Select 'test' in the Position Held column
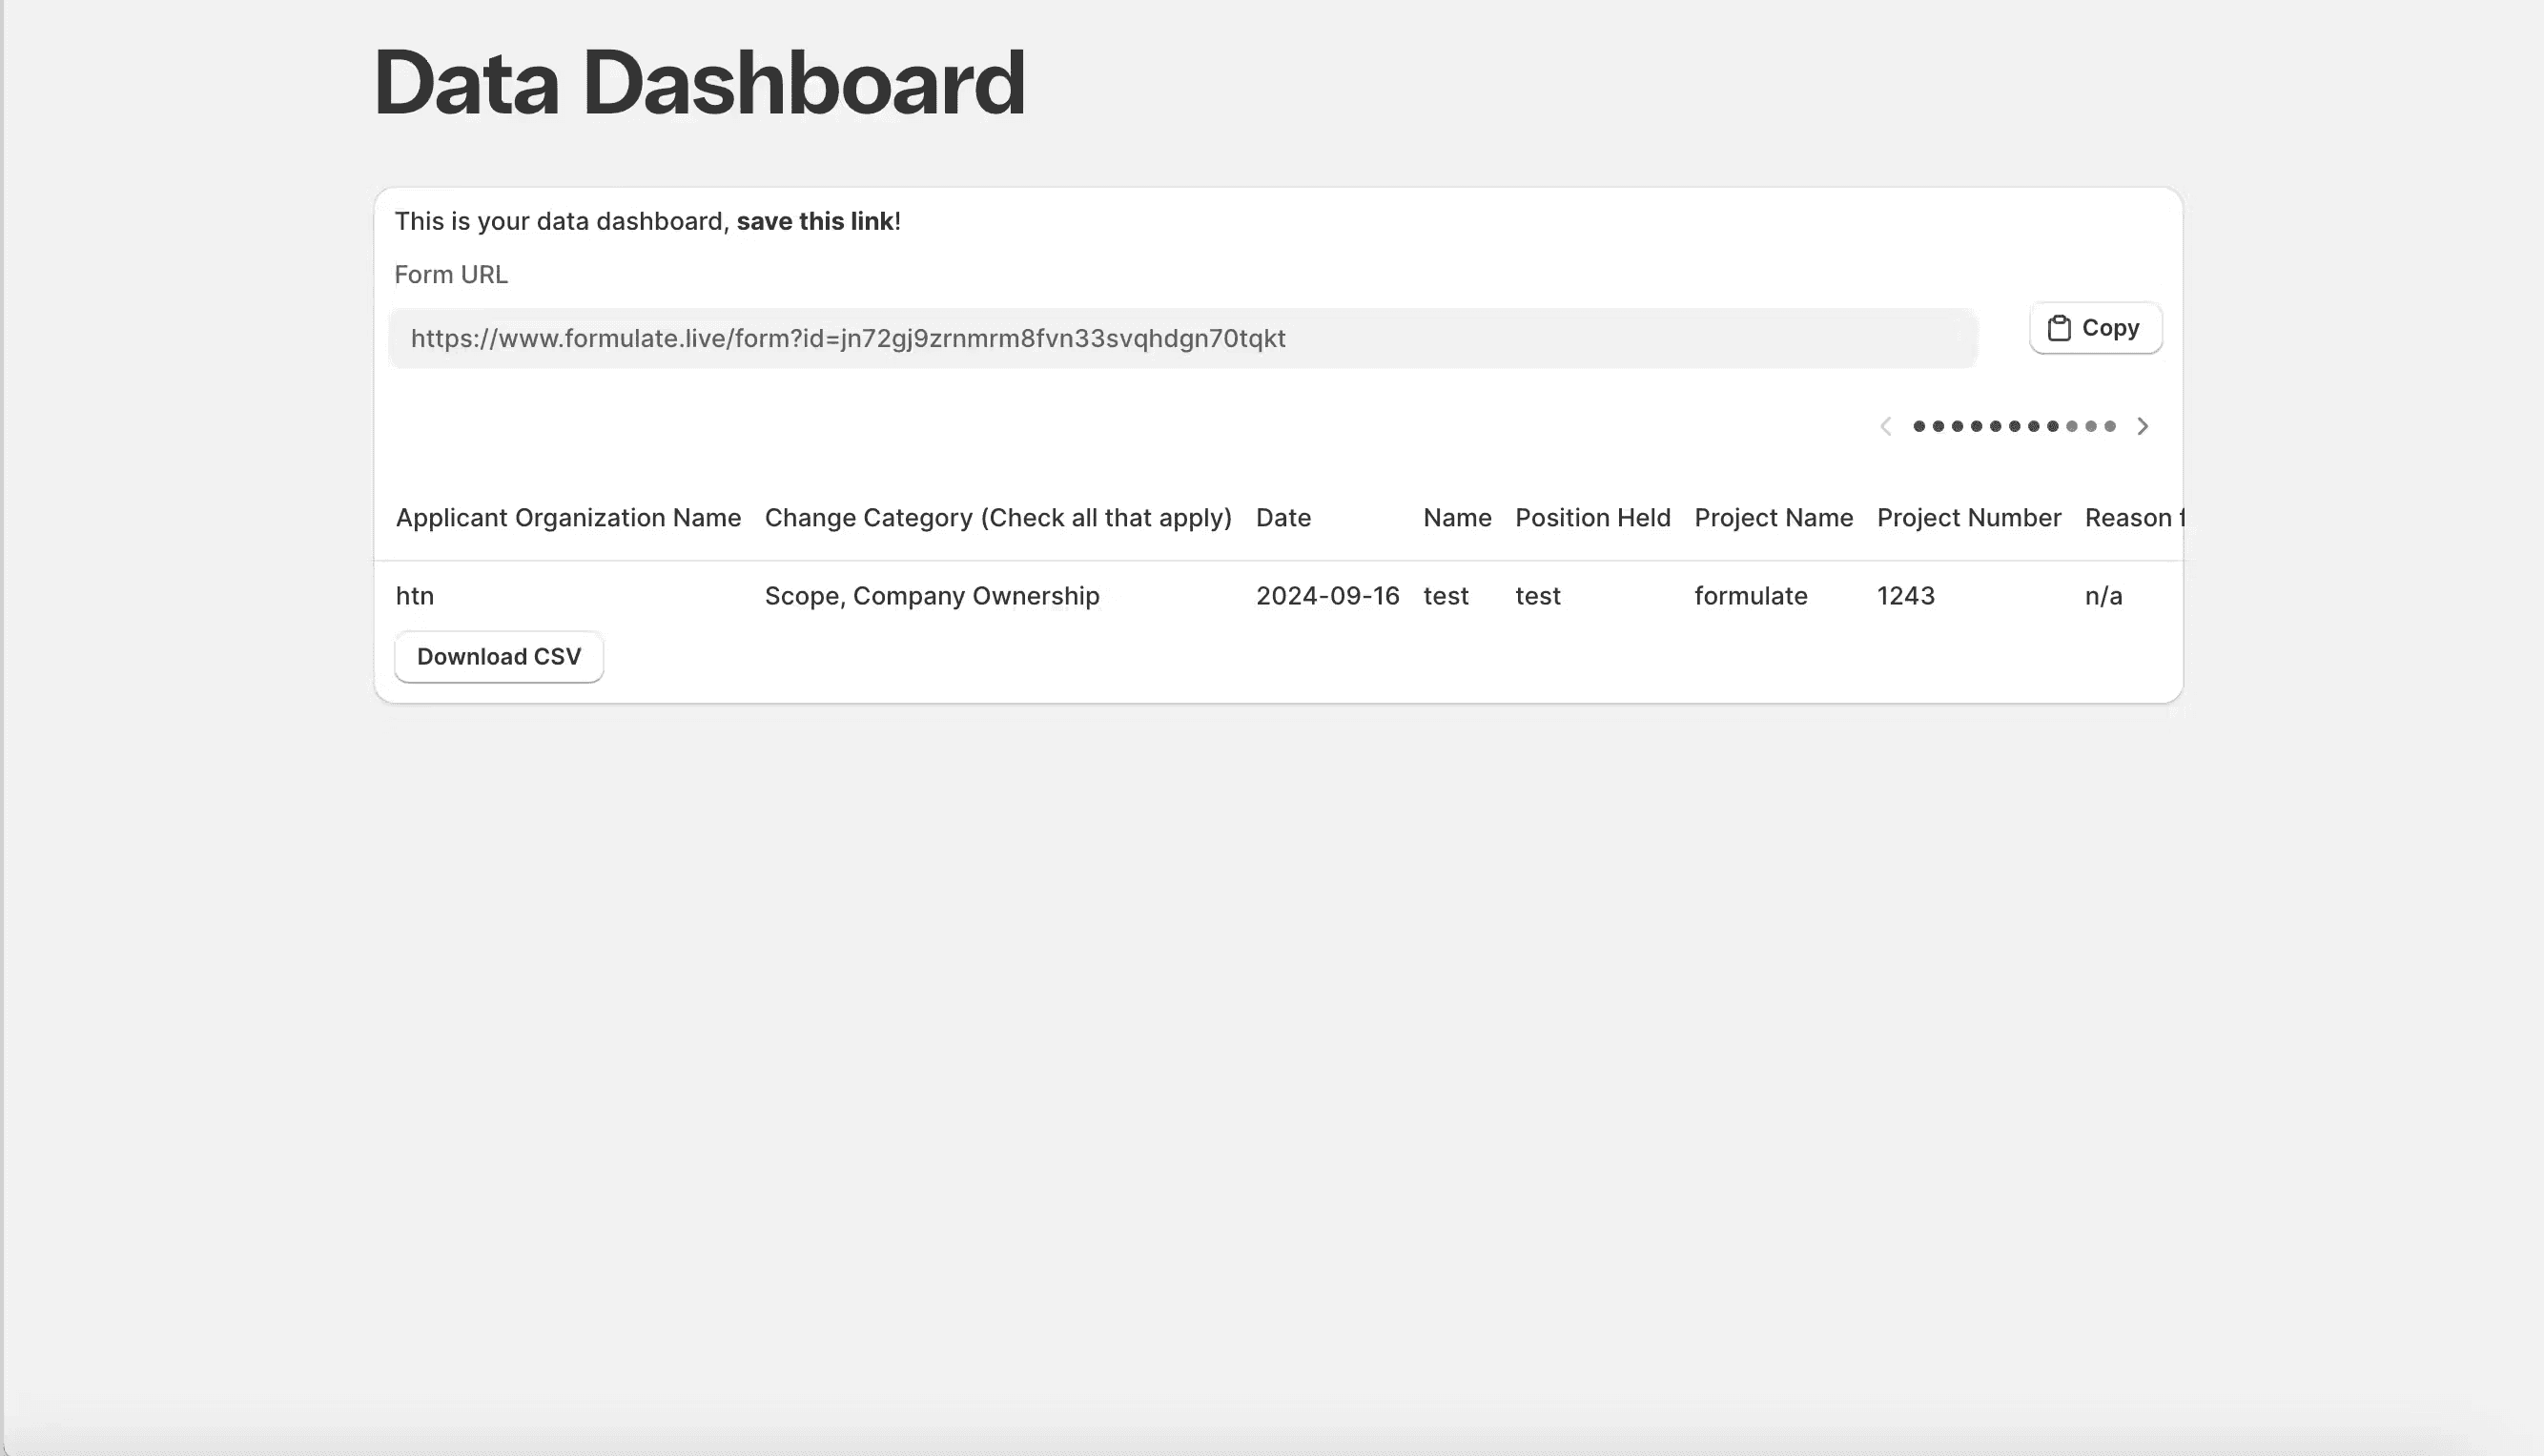 (x=1538, y=596)
